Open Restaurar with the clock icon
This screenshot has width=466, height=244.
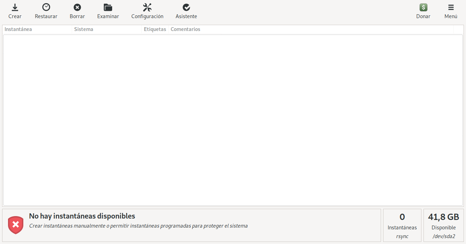click(46, 7)
